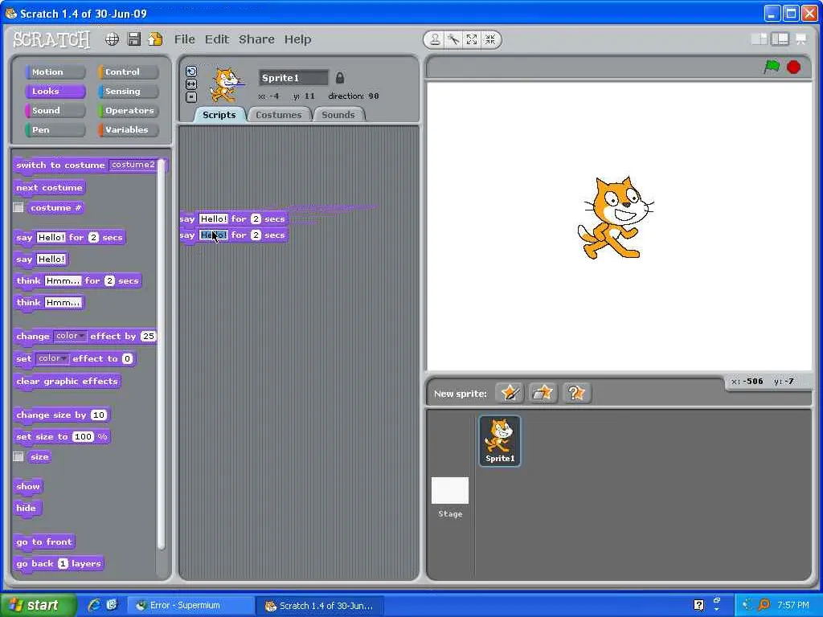Image resolution: width=823 pixels, height=617 pixels.
Task: Select the delete scissors tool
Action: click(453, 39)
